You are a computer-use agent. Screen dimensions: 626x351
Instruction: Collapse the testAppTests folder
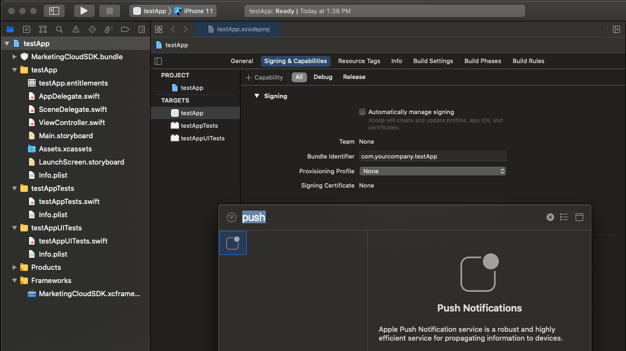[x=14, y=189]
